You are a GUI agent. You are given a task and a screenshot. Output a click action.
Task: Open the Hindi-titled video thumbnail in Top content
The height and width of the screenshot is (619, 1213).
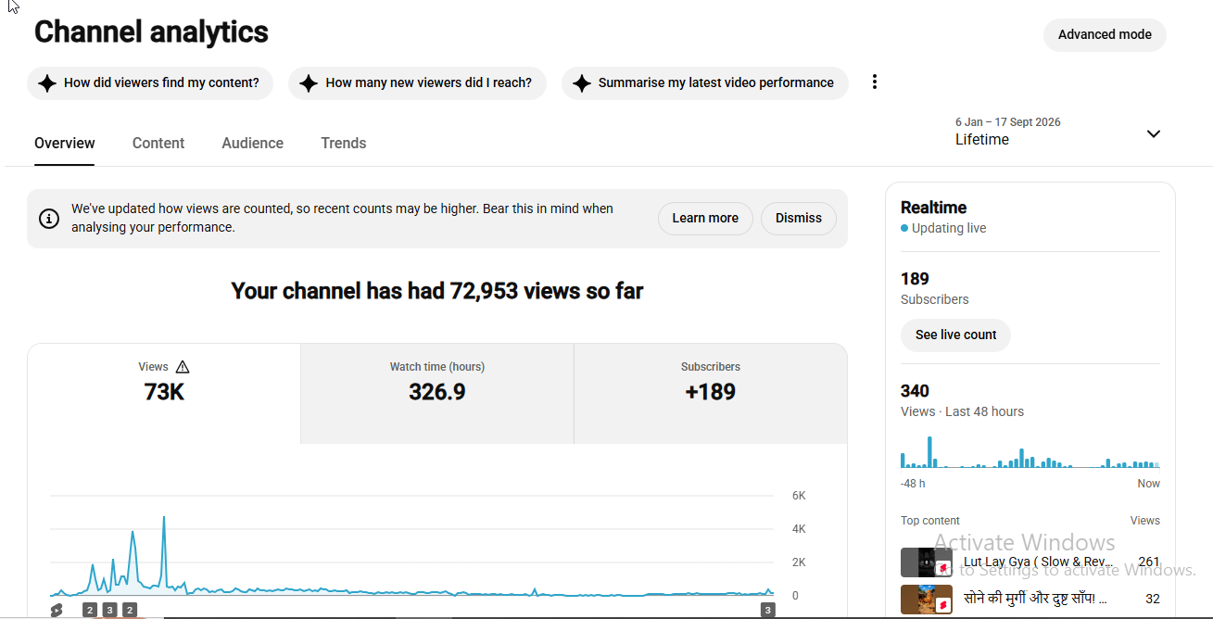(x=926, y=600)
